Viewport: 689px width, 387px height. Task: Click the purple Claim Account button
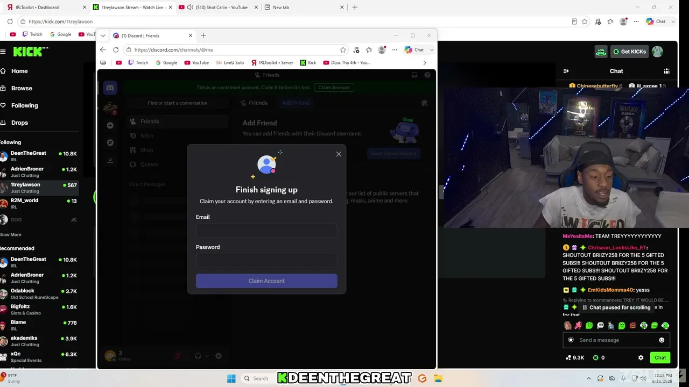tap(266, 281)
